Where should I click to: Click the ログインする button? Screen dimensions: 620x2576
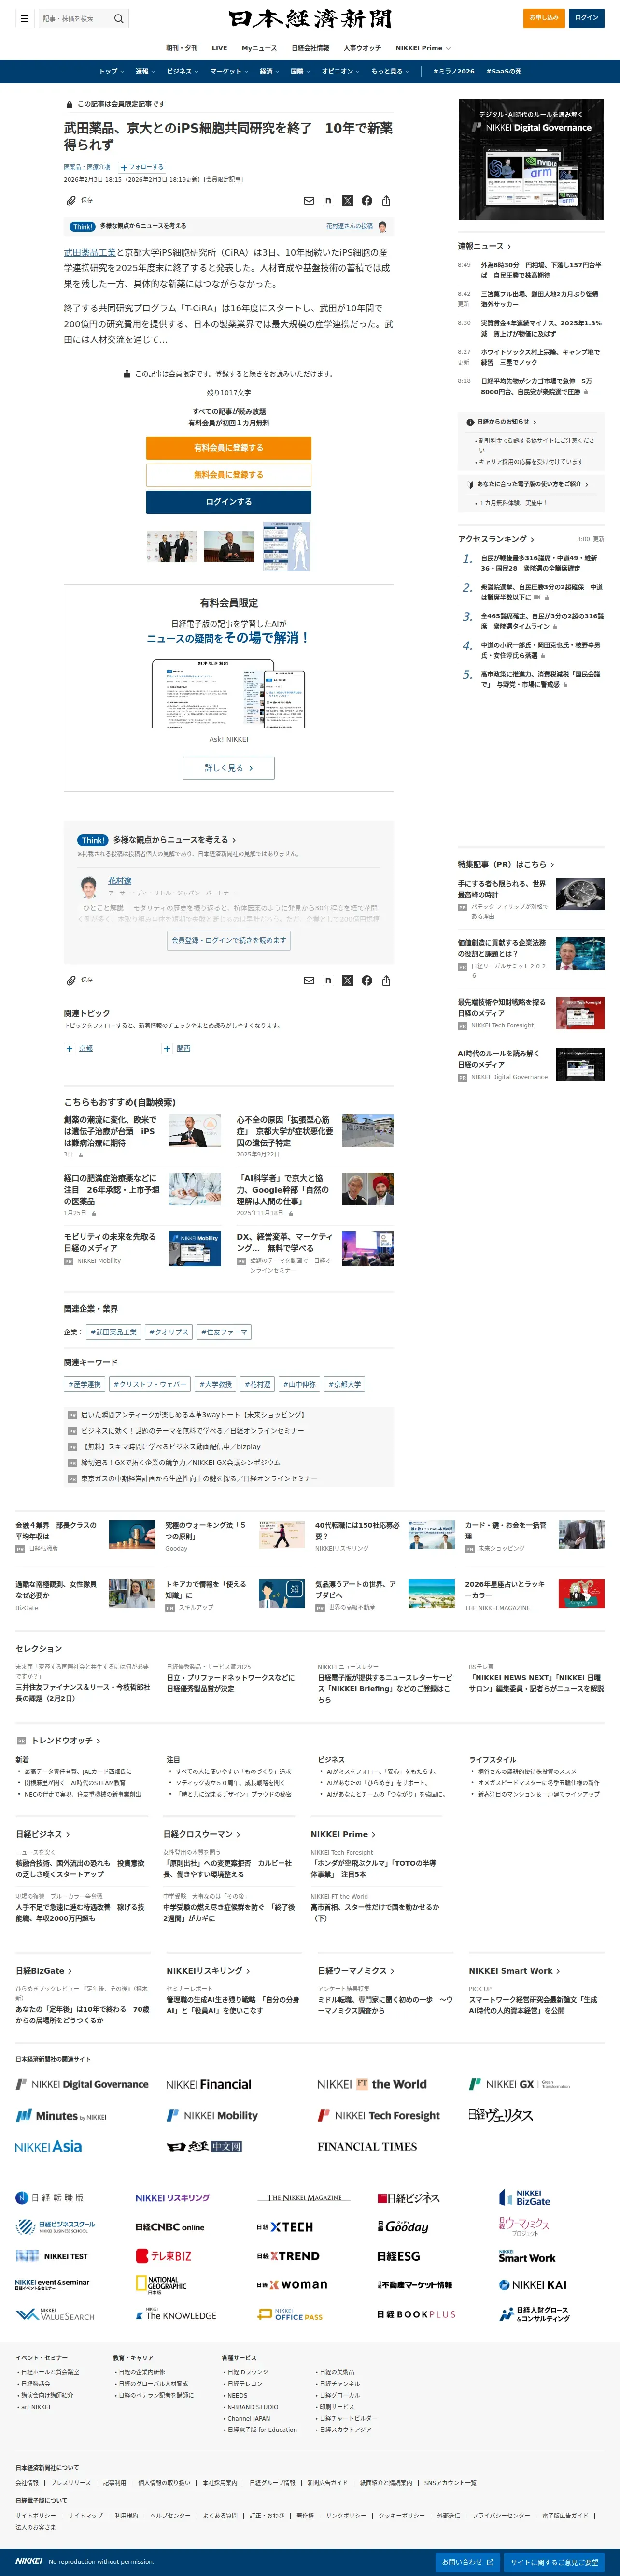tap(228, 502)
